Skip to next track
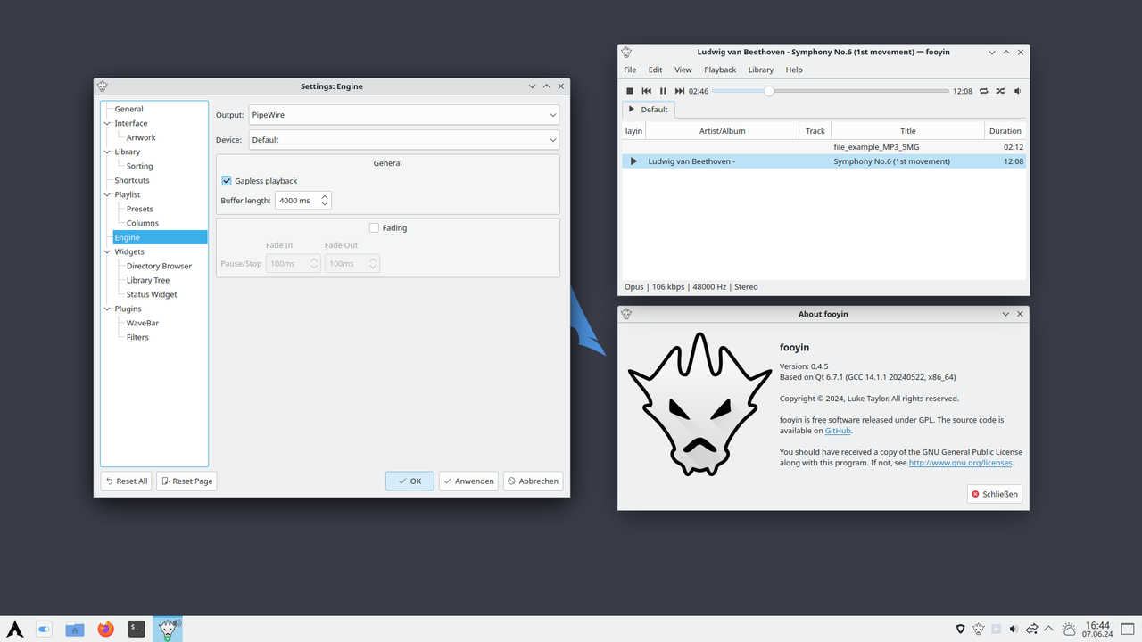Image resolution: width=1142 pixels, height=642 pixels. [x=680, y=91]
